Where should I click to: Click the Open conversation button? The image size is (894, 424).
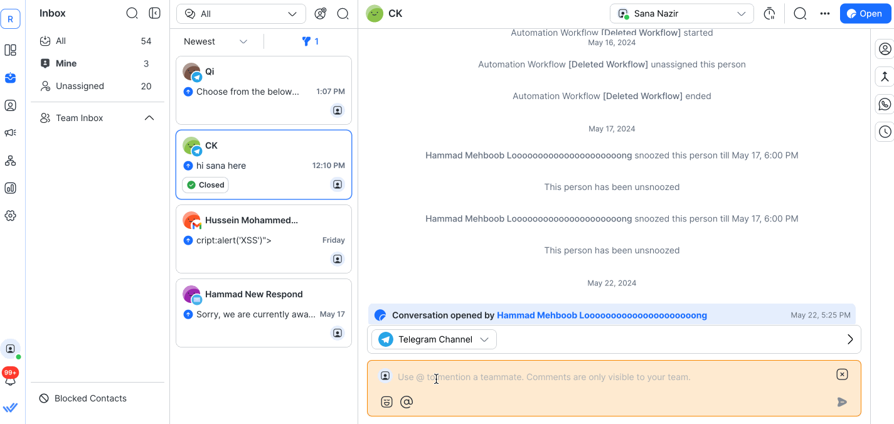pyautogui.click(x=865, y=14)
